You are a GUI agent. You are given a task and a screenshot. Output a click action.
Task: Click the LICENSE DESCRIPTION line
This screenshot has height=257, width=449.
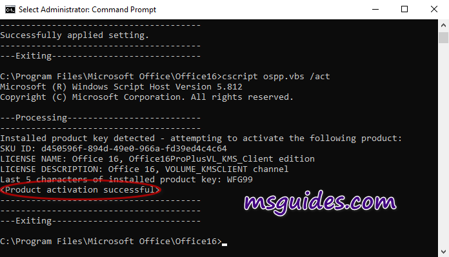tap(145, 169)
